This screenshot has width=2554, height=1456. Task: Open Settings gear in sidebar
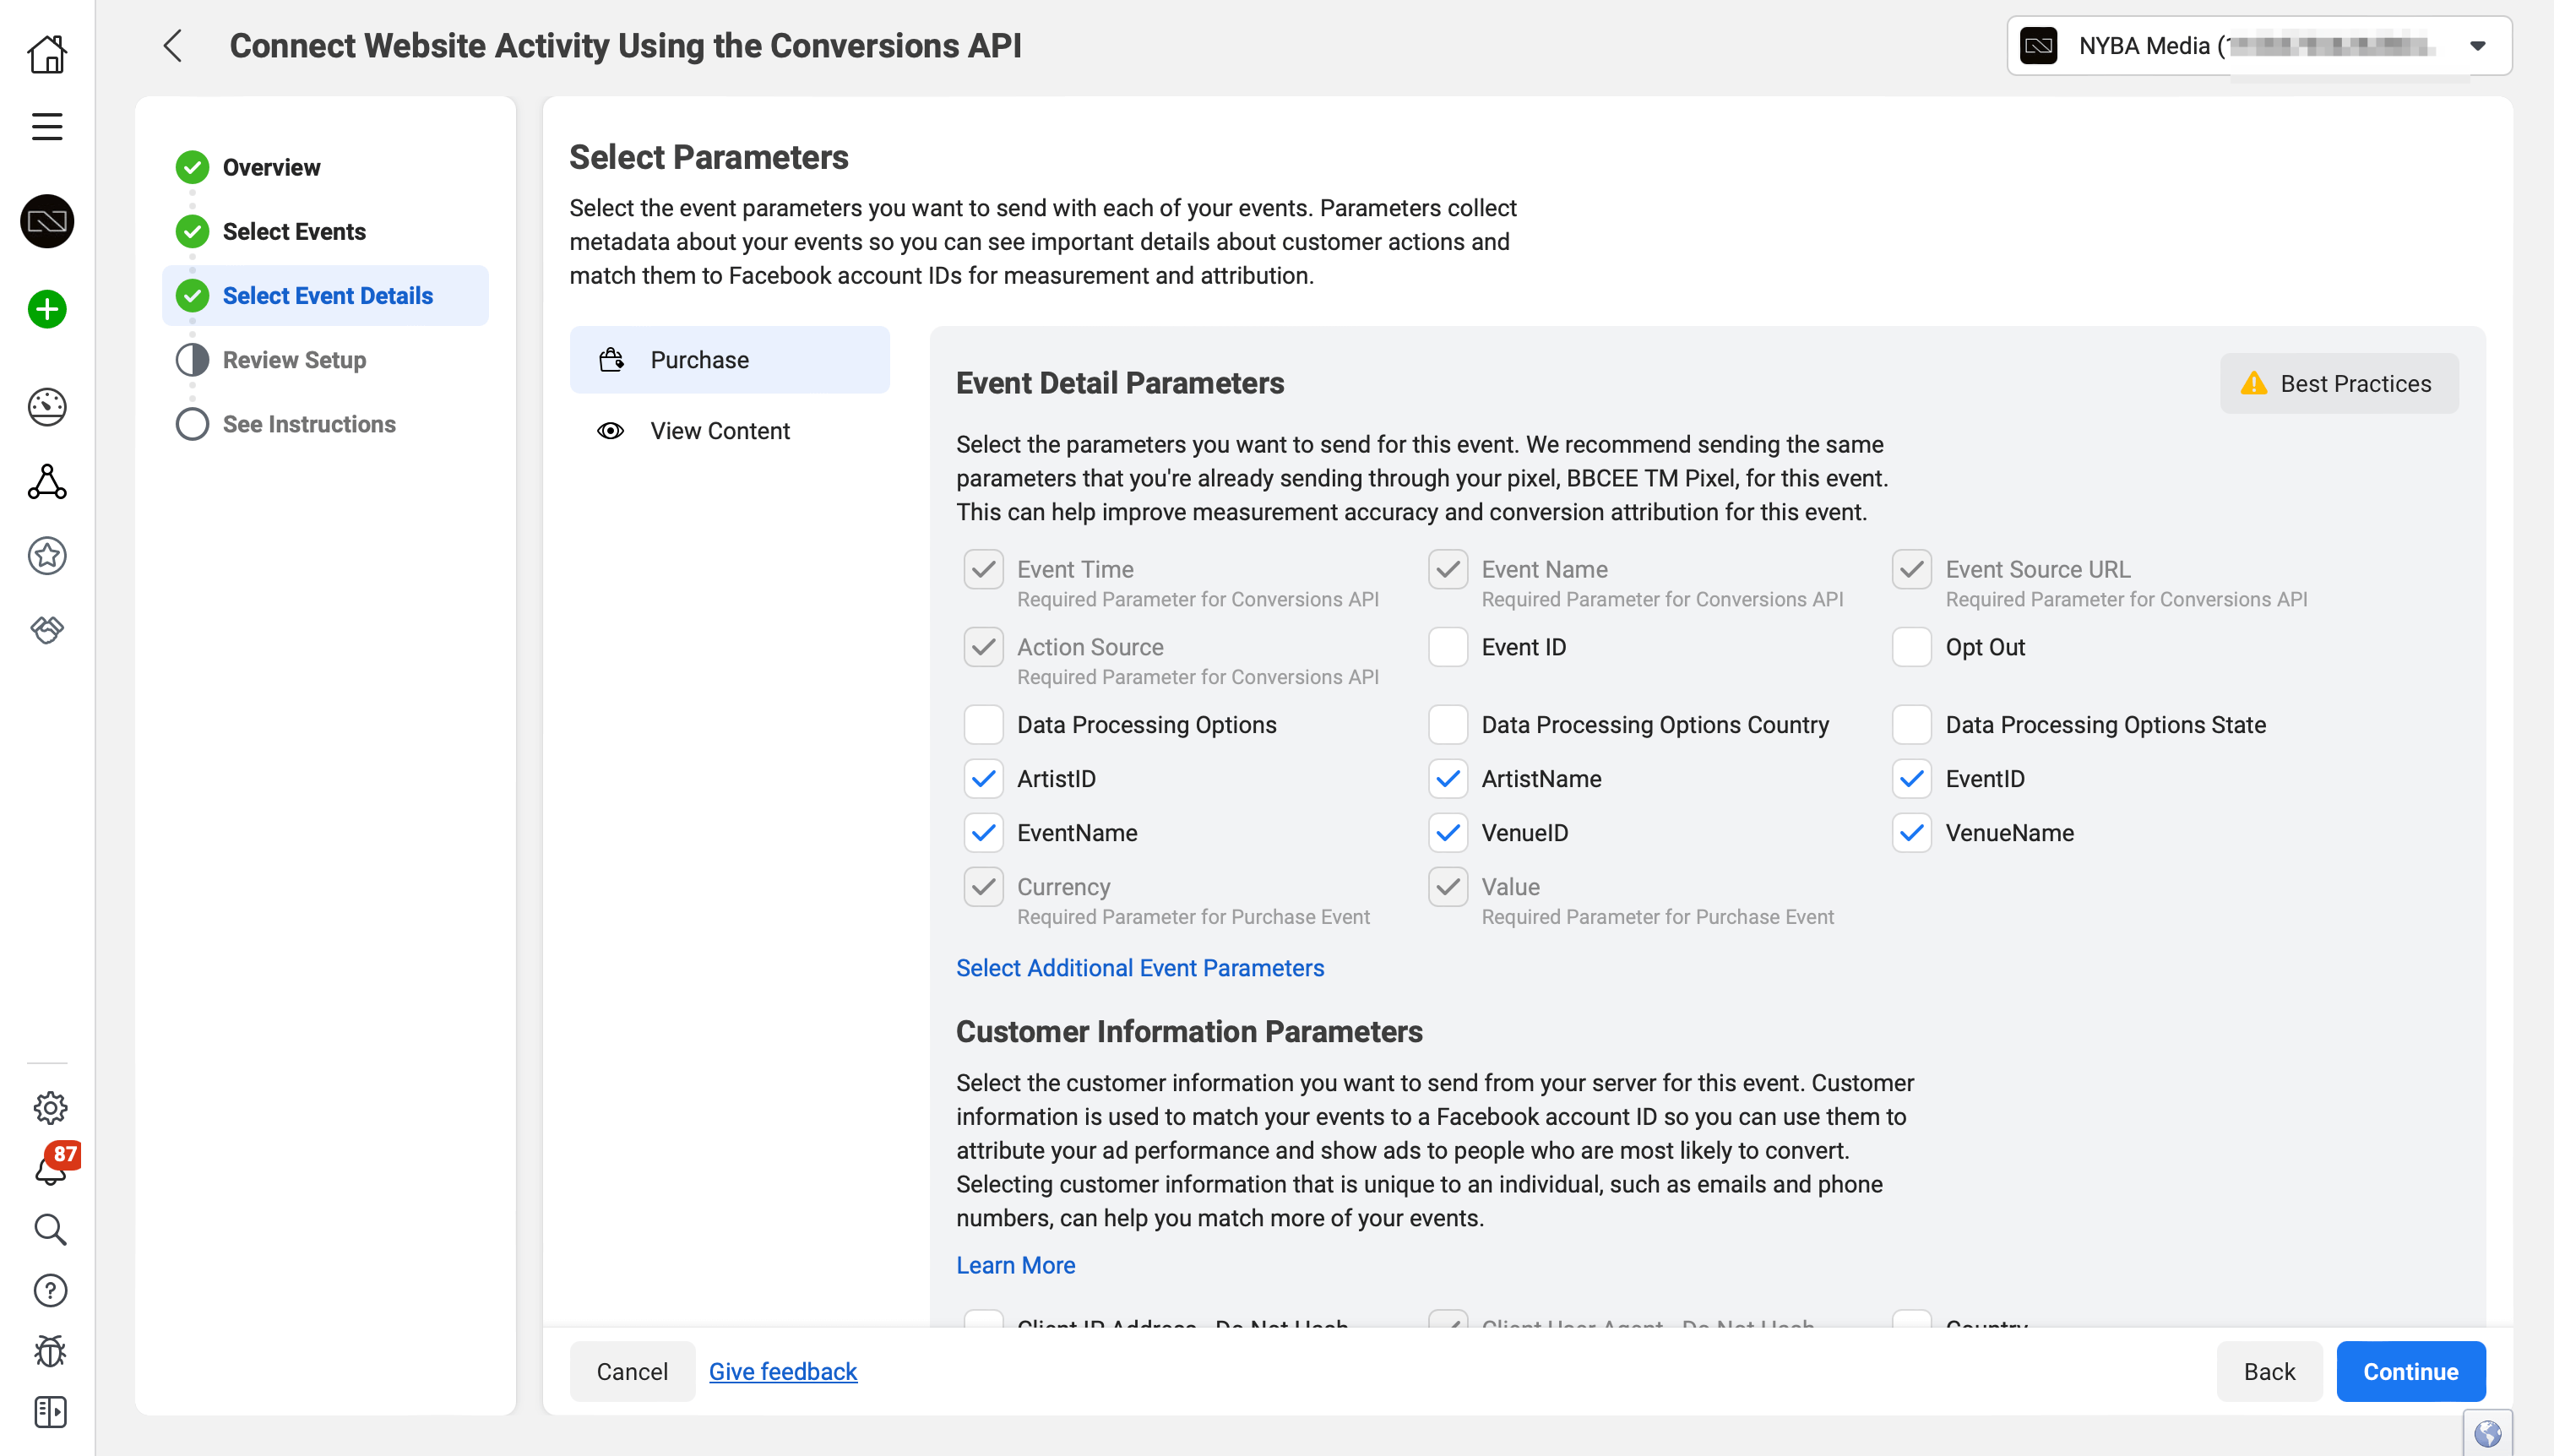49,1107
